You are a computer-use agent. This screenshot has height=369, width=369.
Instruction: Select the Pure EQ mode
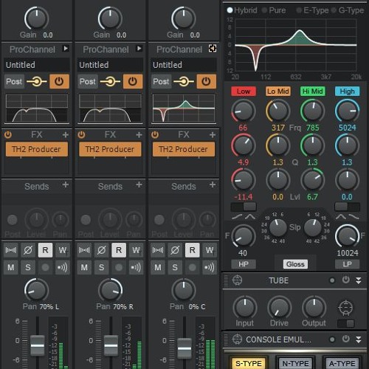274,10
